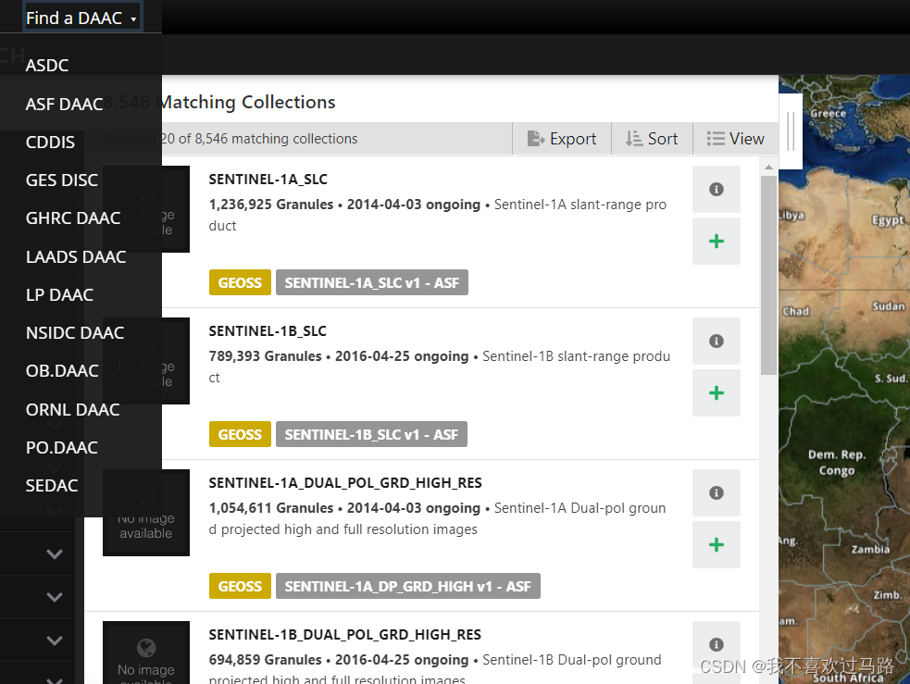Image resolution: width=910 pixels, height=684 pixels.
Task: Click 'of 8,546 matching collections' text
Action: 268,139
